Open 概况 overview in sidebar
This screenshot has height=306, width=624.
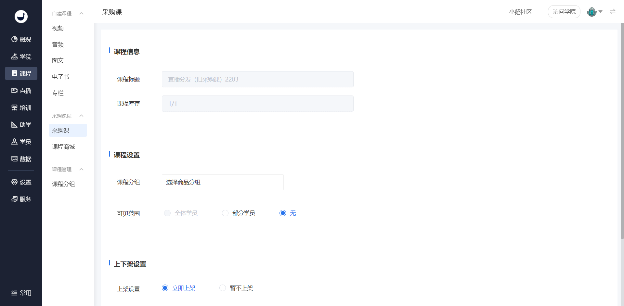point(21,39)
